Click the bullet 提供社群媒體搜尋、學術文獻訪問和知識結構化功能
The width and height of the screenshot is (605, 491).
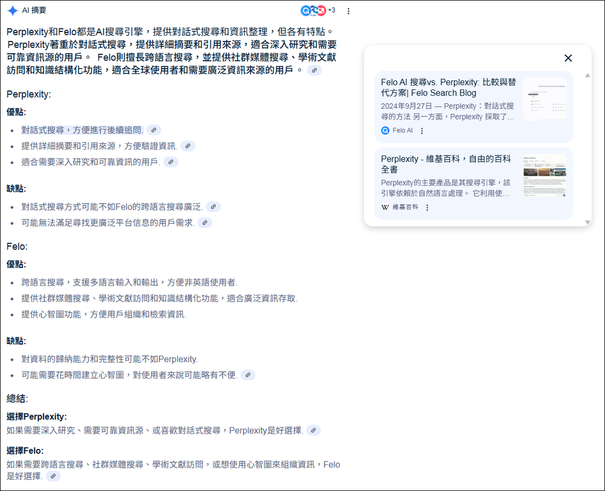[x=160, y=298]
